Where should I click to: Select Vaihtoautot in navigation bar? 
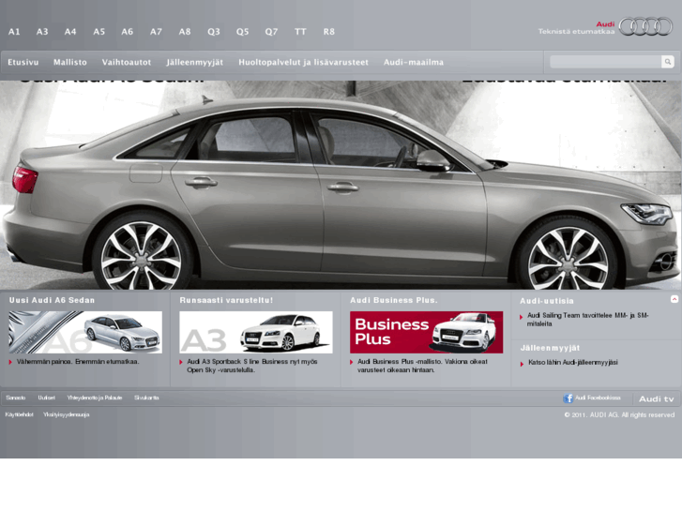[x=127, y=62]
